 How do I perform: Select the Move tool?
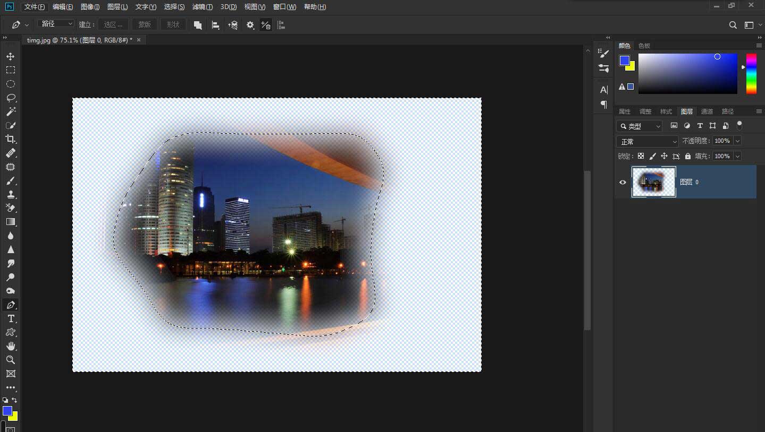(10, 56)
